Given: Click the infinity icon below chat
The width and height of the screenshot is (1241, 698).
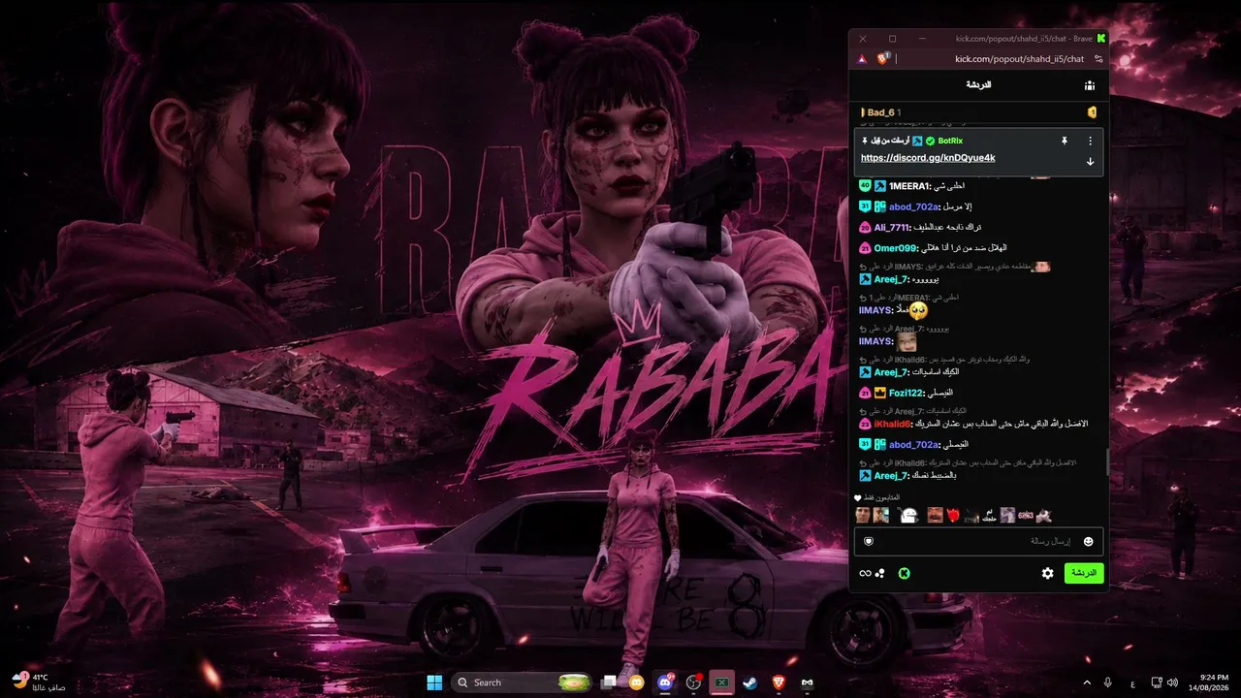Looking at the screenshot, I should click(865, 573).
